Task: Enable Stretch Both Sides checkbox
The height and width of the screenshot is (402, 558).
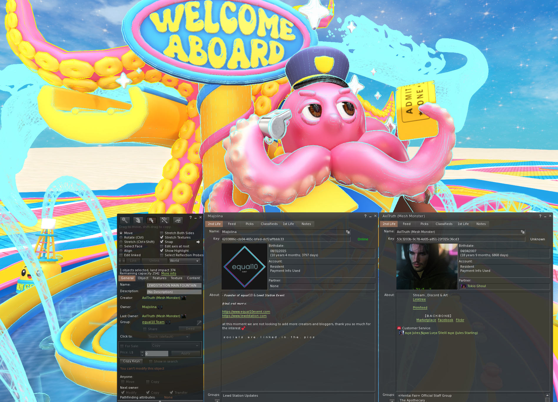Action: [162, 233]
